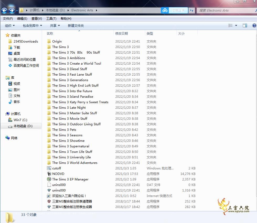Select 本地磁盘 (D:) drive in sidebar
Screen dimensions: 257x223
pyautogui.click(x=23, y=126)
